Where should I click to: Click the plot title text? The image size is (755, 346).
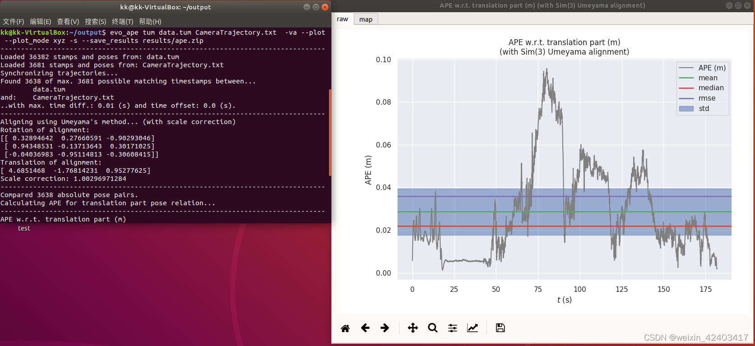click(564, 47)
